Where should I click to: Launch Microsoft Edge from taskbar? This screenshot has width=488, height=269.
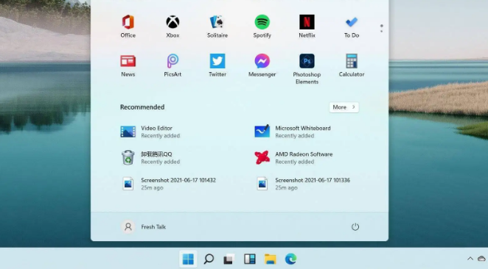pyautogui.click(x=290, y=259)
